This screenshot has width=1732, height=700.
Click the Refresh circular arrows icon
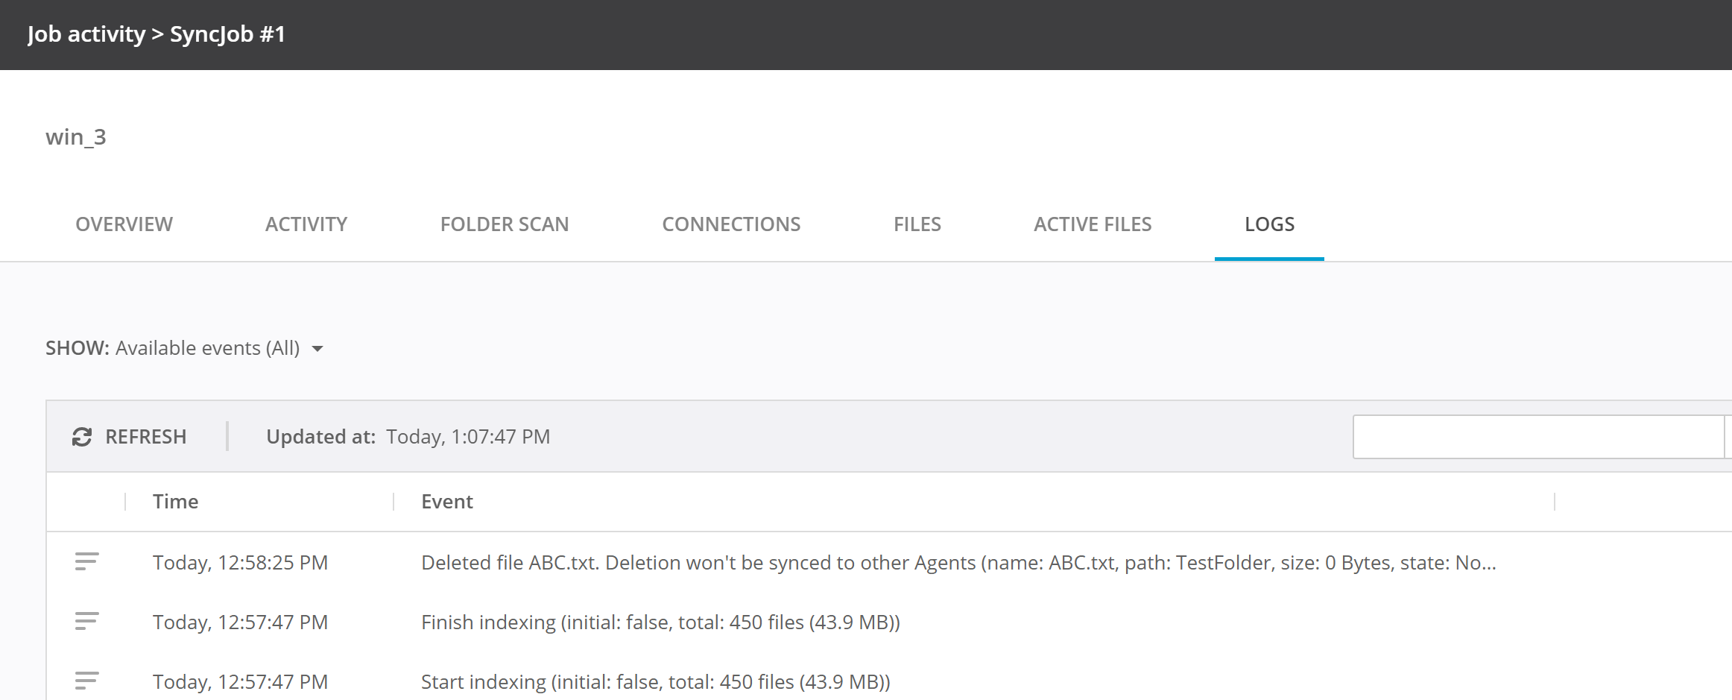tap(82, 437)
